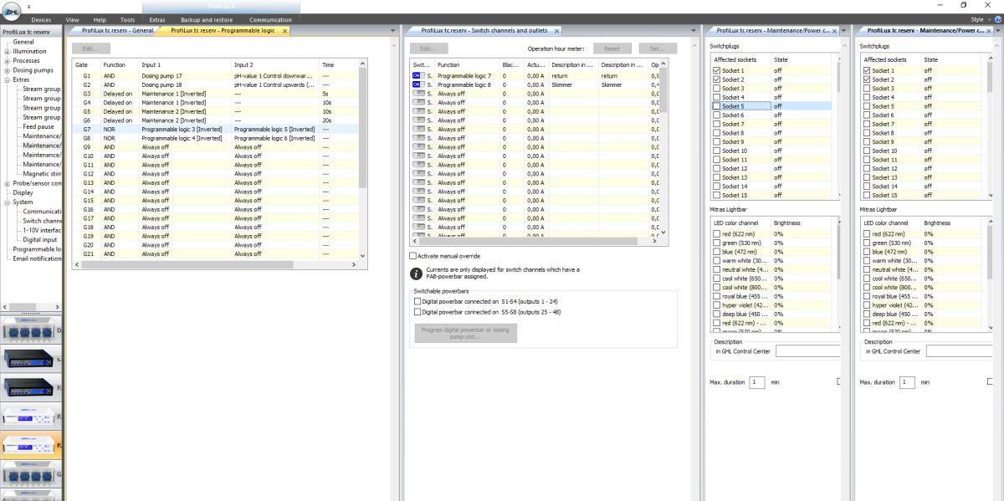This screenshot has height=501, width=1004.
Task: Select Digital input tree item
Action: pyautogui.click(x=41, y=240)
